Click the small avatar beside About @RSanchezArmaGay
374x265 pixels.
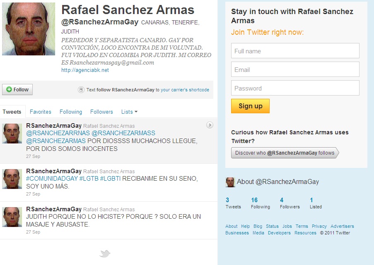click(x=230, y=182)
